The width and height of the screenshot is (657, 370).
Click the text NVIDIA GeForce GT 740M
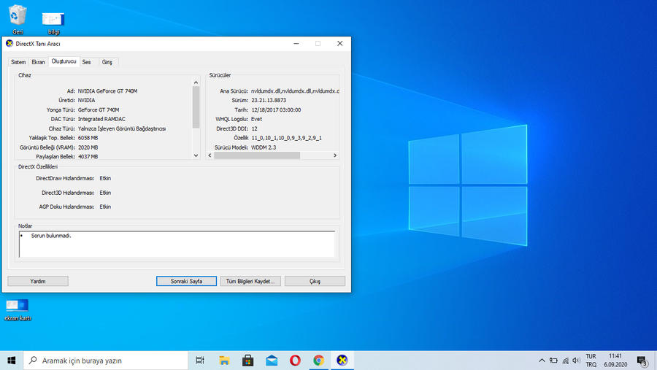pyautogui.click(x=107, y=91)
